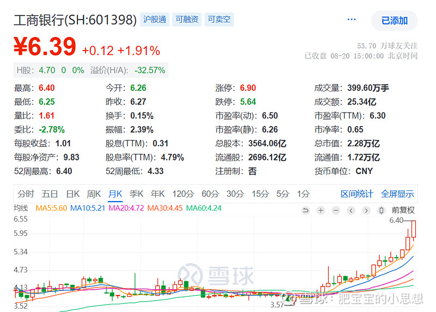Select the 沪股通 tag
Screen dimensions: 436x312
[155, 20]
